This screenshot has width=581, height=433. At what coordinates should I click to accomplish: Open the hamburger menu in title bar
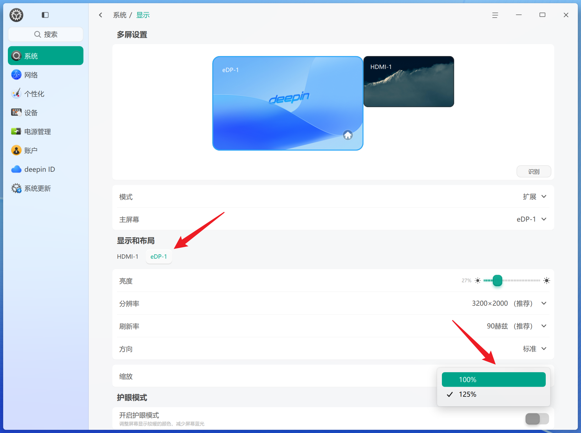(495, 15)
